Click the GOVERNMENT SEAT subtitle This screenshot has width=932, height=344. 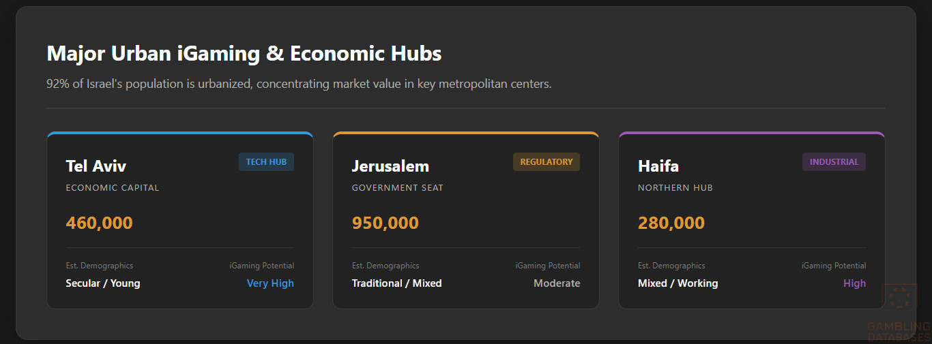398,188
